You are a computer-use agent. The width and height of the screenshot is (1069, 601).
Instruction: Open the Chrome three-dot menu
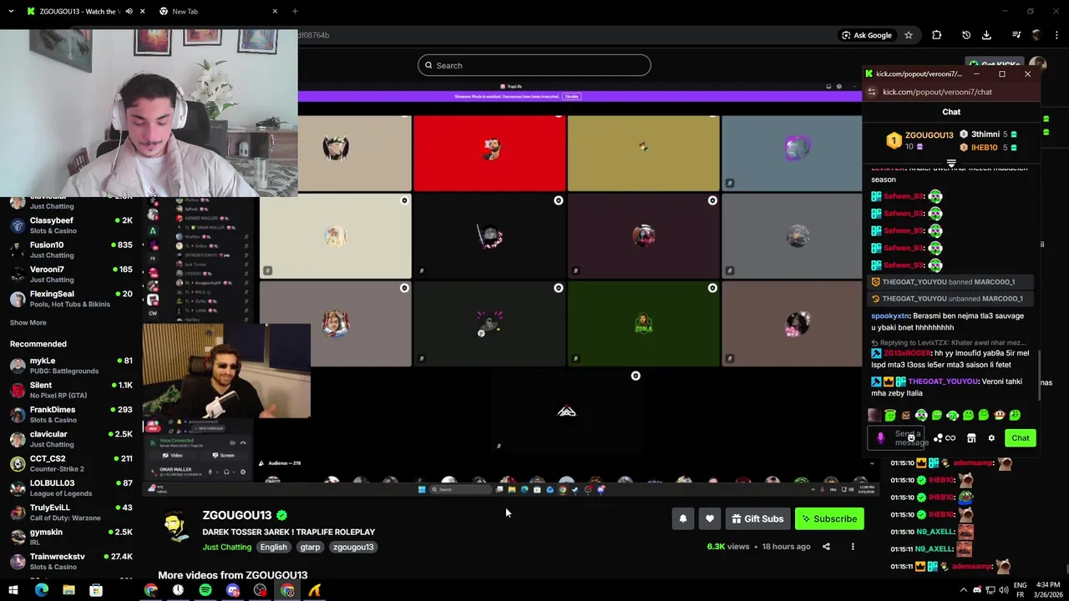[1057, 35]
